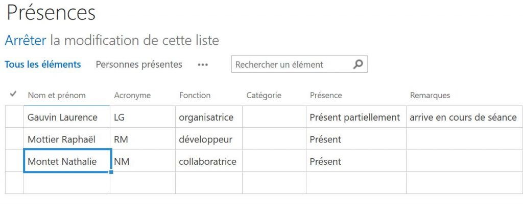The image size is (523, 204).
Task: Click the Acronyme column header
Action: [x=132, y=95]
